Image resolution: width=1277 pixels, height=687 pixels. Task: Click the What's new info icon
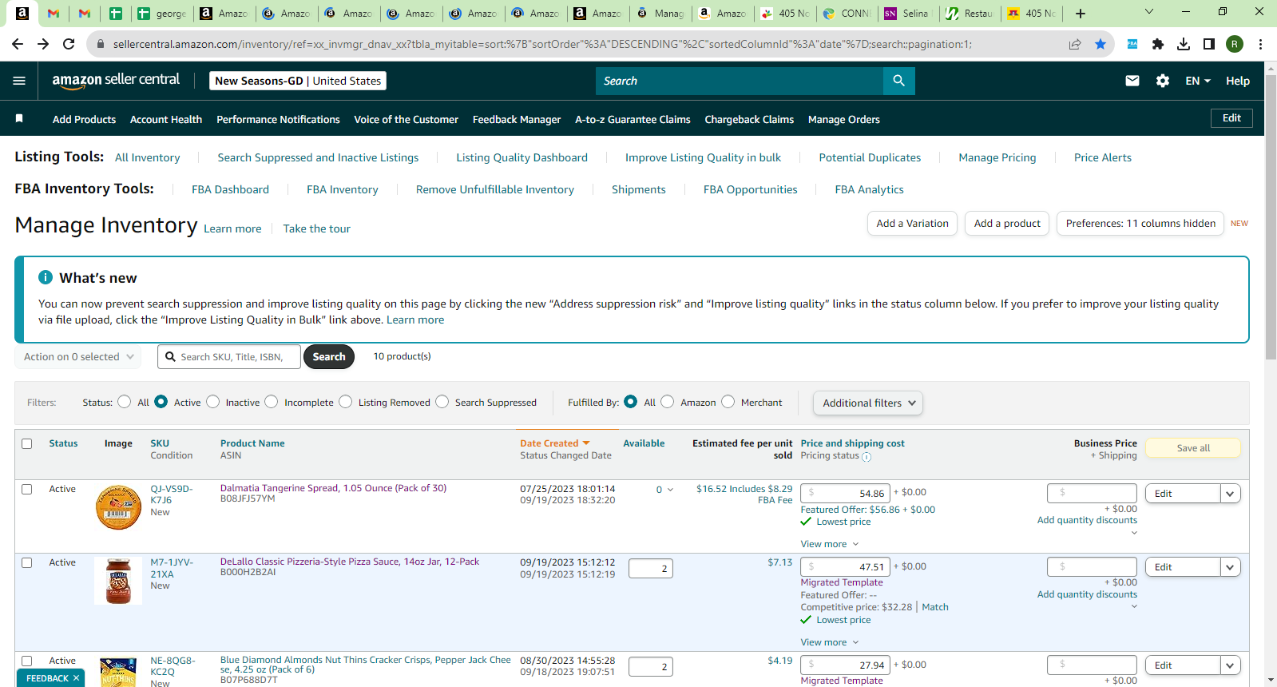[x=46, y=277]
